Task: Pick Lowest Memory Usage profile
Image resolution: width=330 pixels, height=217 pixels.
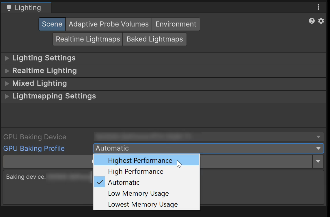Action: pyautogui.click(x=143, y=204)
